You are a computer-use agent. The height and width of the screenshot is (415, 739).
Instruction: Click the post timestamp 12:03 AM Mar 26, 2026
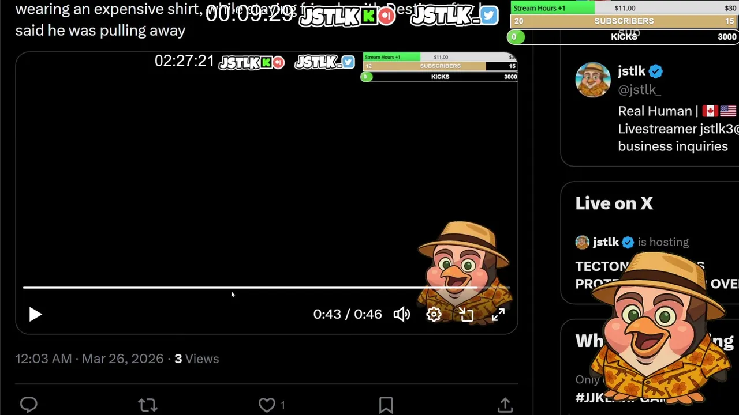[89, 359]
